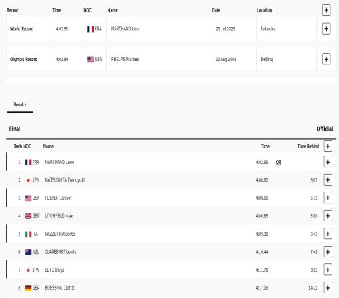Select the Results tab

coord(20,105)
